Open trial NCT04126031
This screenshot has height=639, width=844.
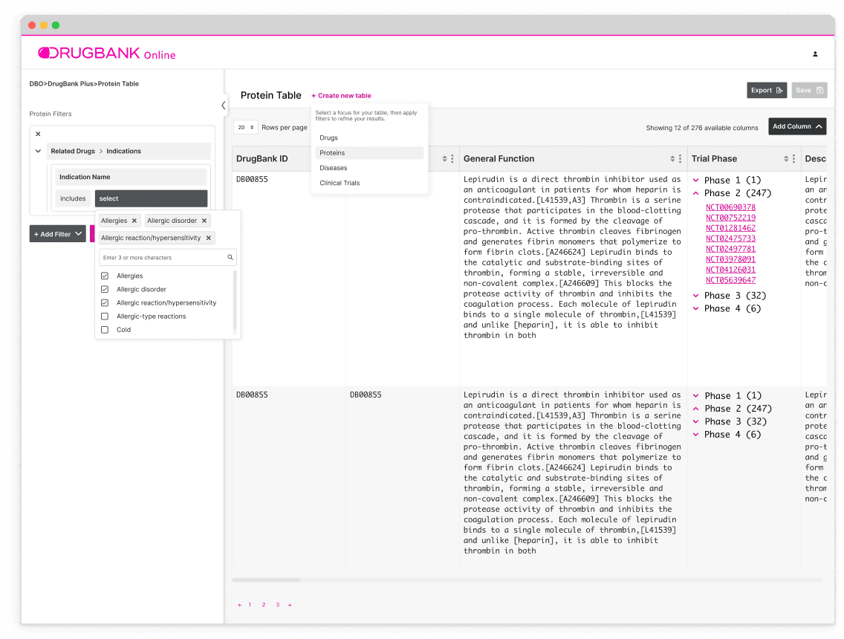730,270
